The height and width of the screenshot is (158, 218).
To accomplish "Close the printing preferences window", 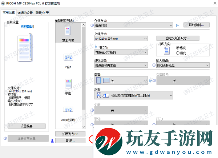I will click(x=215, y=3).
